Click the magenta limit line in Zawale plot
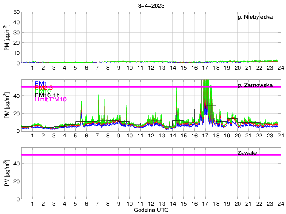The width and height of the screenshot is (286, 214). [134, 155]
